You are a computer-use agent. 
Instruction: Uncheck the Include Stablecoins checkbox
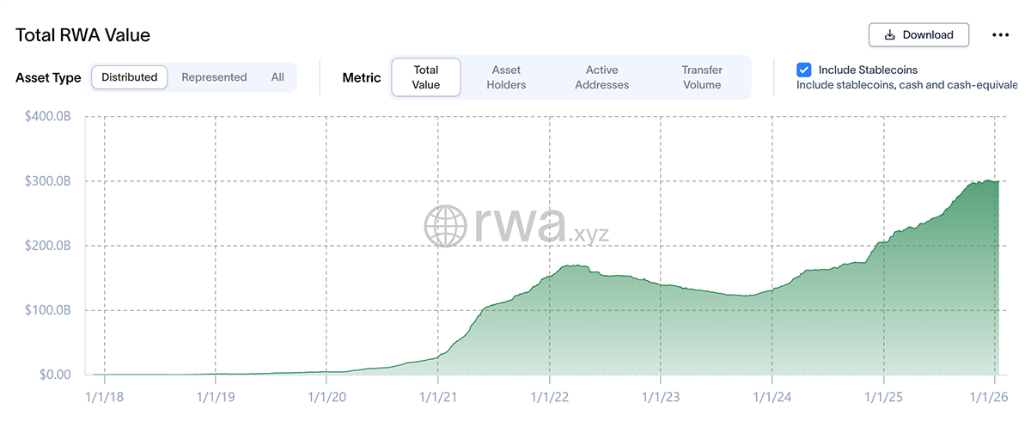(804, 70)
